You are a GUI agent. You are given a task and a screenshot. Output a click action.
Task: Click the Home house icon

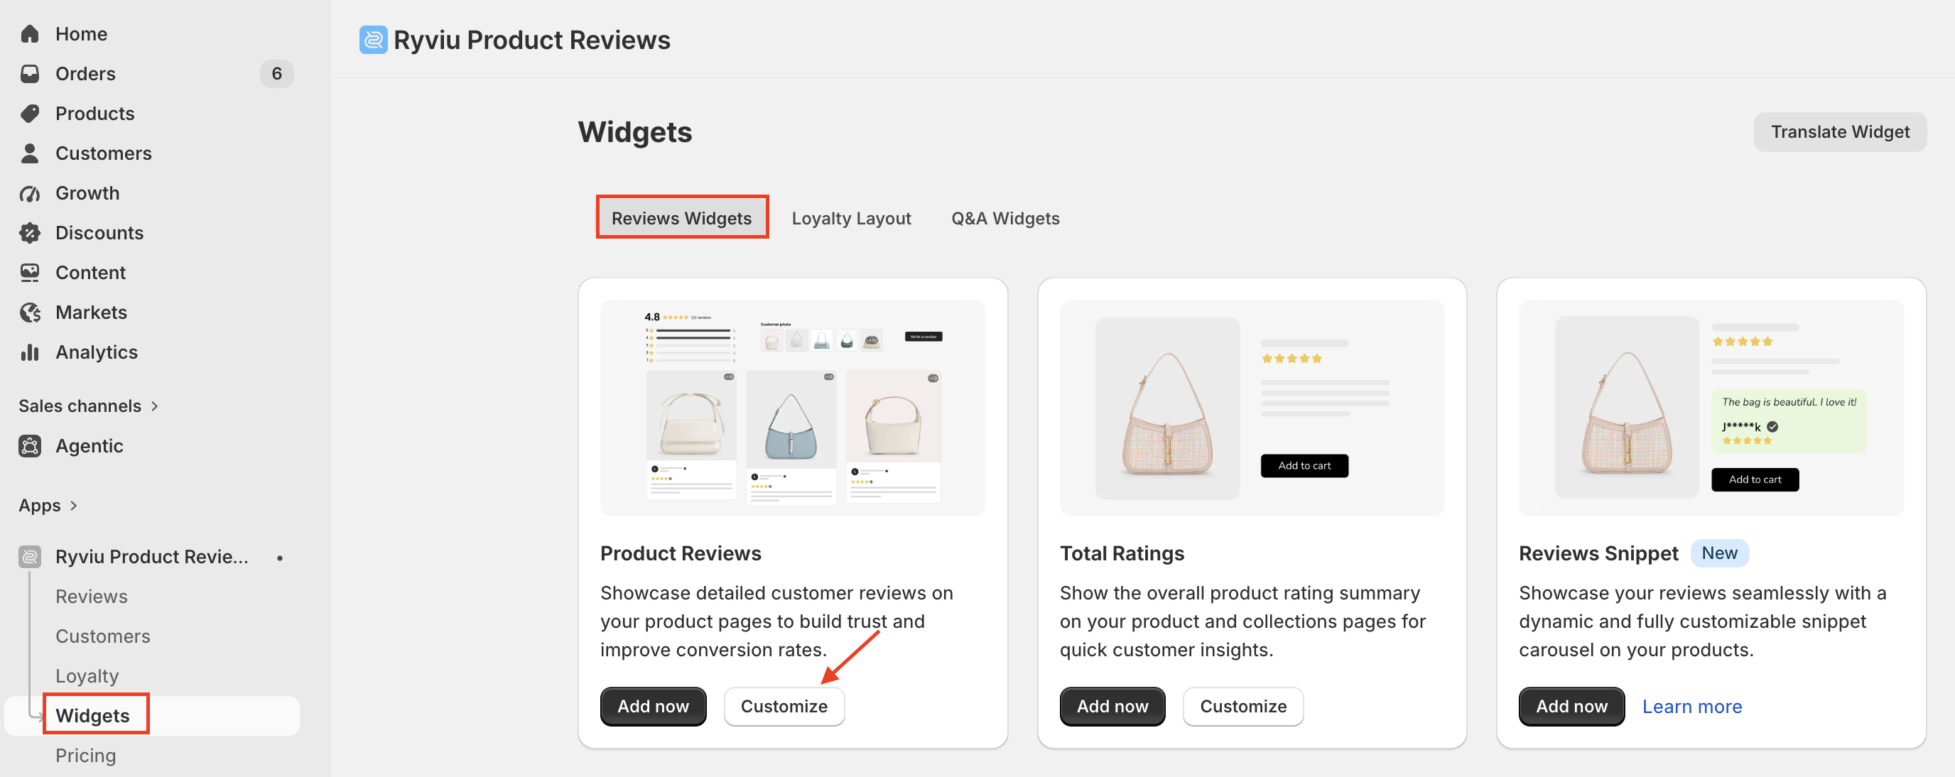tap(30, 33)
